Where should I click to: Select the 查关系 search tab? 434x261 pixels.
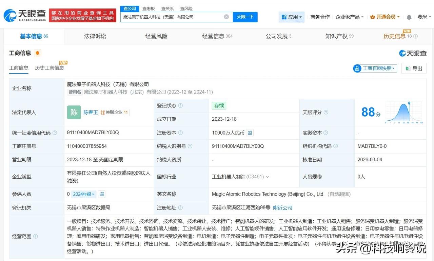click(x=167, y=8)
